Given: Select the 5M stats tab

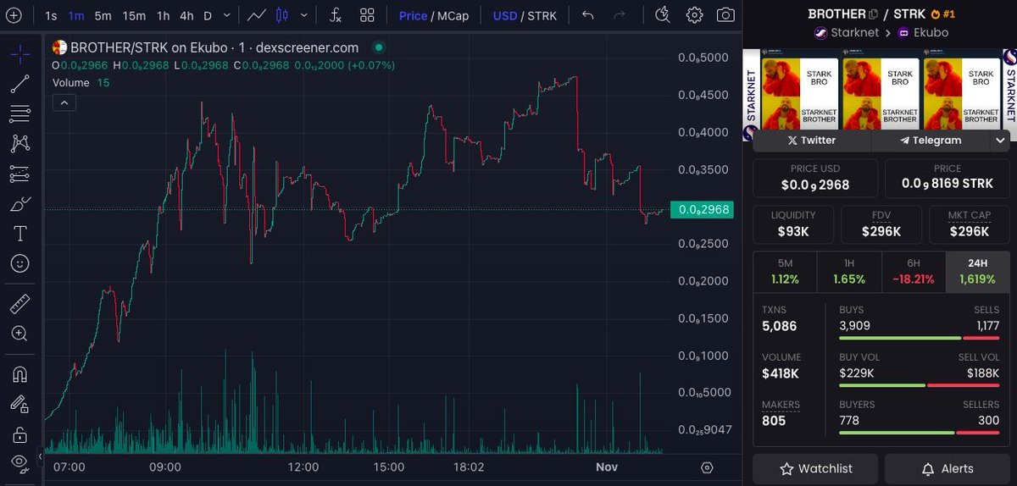Looking at the screenshot, I should [x=785, y=271].
